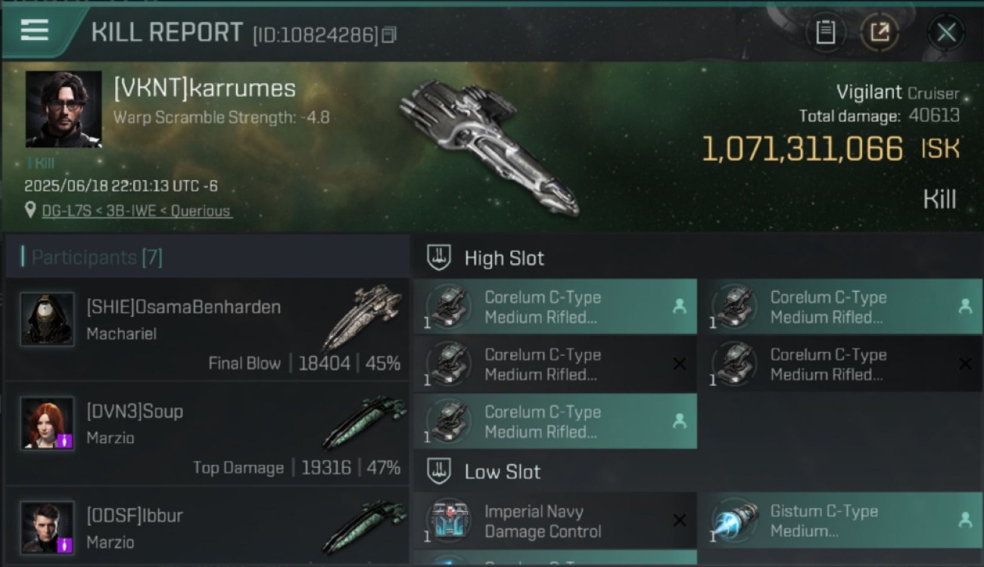Copy the kill report ID
Image resolution: width=984 pixels, height=567 pixels.
[x=389, y=35]
